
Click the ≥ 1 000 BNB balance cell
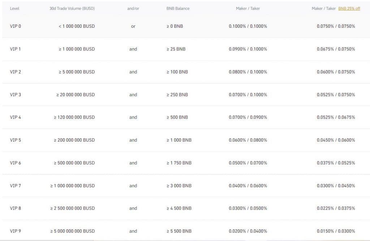click(179, 140)
